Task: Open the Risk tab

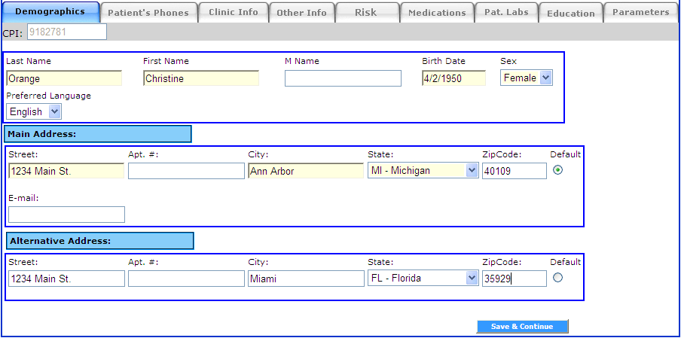Action: tap(365, 12)
